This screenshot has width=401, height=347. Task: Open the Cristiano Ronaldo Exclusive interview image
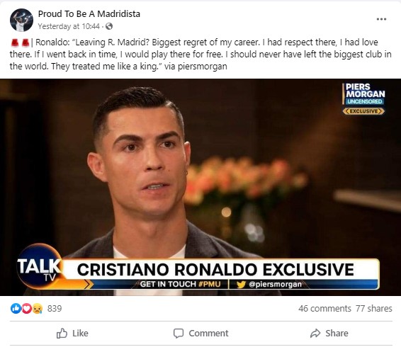200,188
